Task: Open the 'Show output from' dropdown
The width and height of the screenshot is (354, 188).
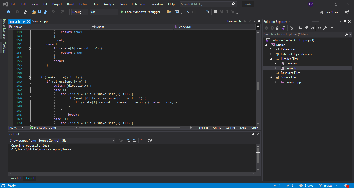Action: pos(76,140)
